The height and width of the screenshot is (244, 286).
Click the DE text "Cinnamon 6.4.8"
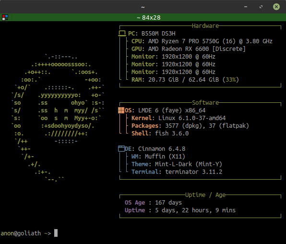pyautogui.click(x=162, y=149)
